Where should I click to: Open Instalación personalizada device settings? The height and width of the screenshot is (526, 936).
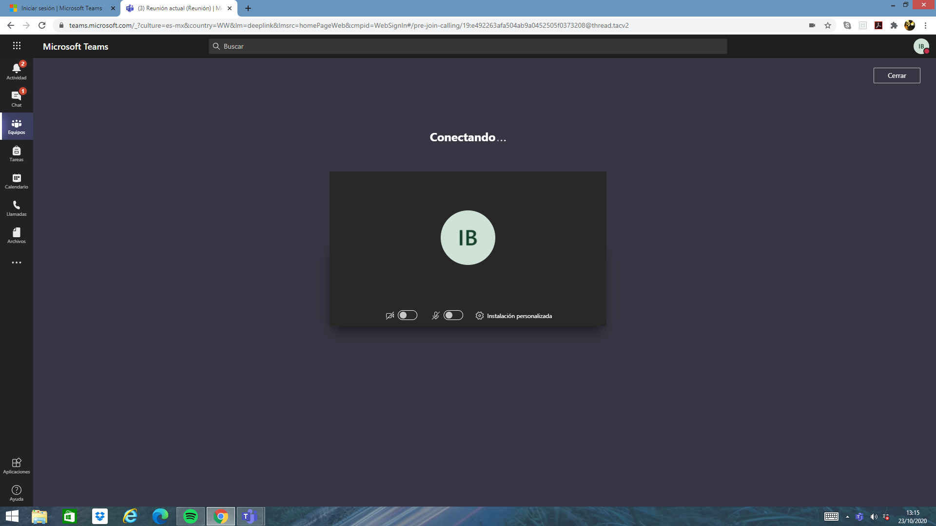click(514, 316)
